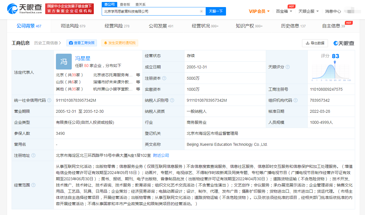Switch to the 历史信息 tab
This screenshot has width=365, height=215.
(293, 26)
